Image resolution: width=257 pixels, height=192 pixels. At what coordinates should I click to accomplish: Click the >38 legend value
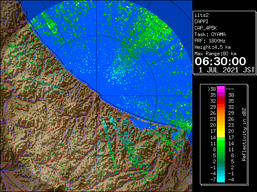click(x=212, y=89)
